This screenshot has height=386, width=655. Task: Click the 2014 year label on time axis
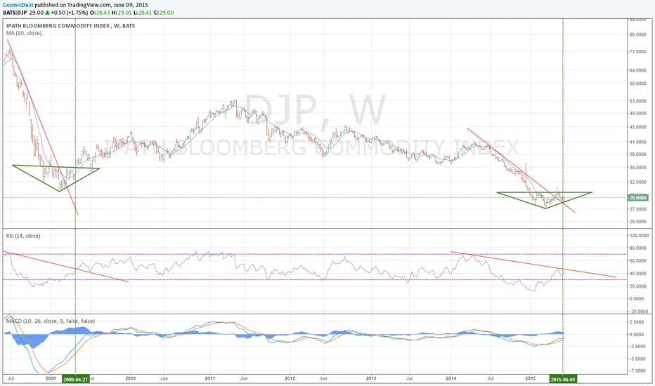point(450,379)
